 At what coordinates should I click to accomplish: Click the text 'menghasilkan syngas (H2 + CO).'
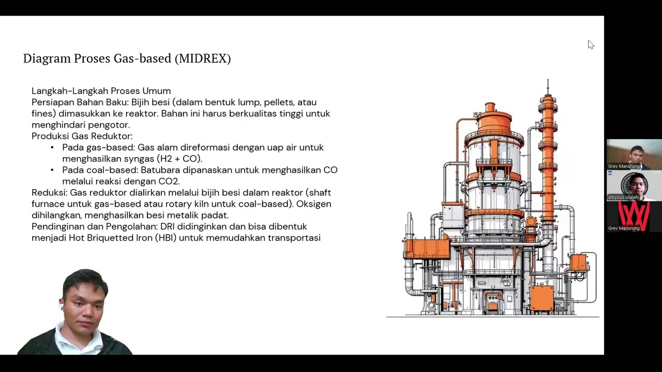coord(132,159)
